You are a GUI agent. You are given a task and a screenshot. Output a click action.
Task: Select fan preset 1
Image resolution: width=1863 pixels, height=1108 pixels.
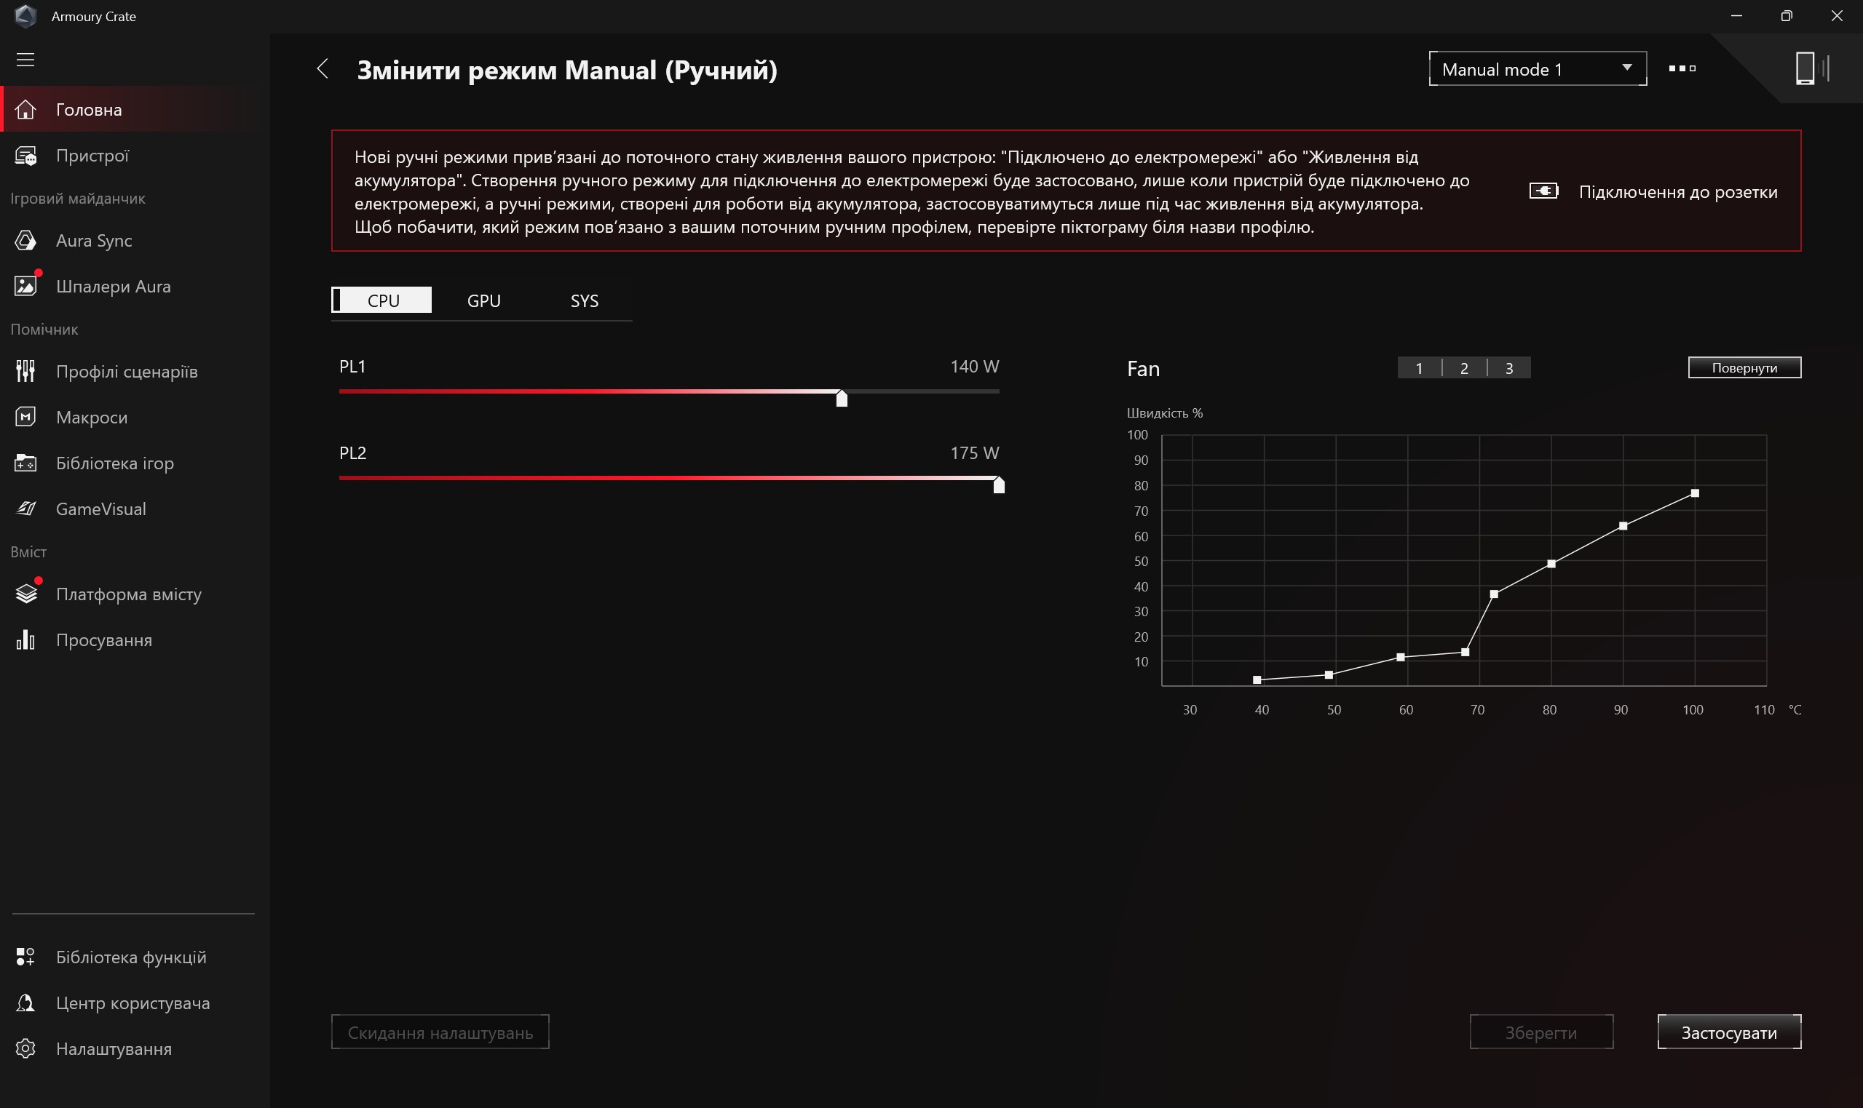(1418, 367)
